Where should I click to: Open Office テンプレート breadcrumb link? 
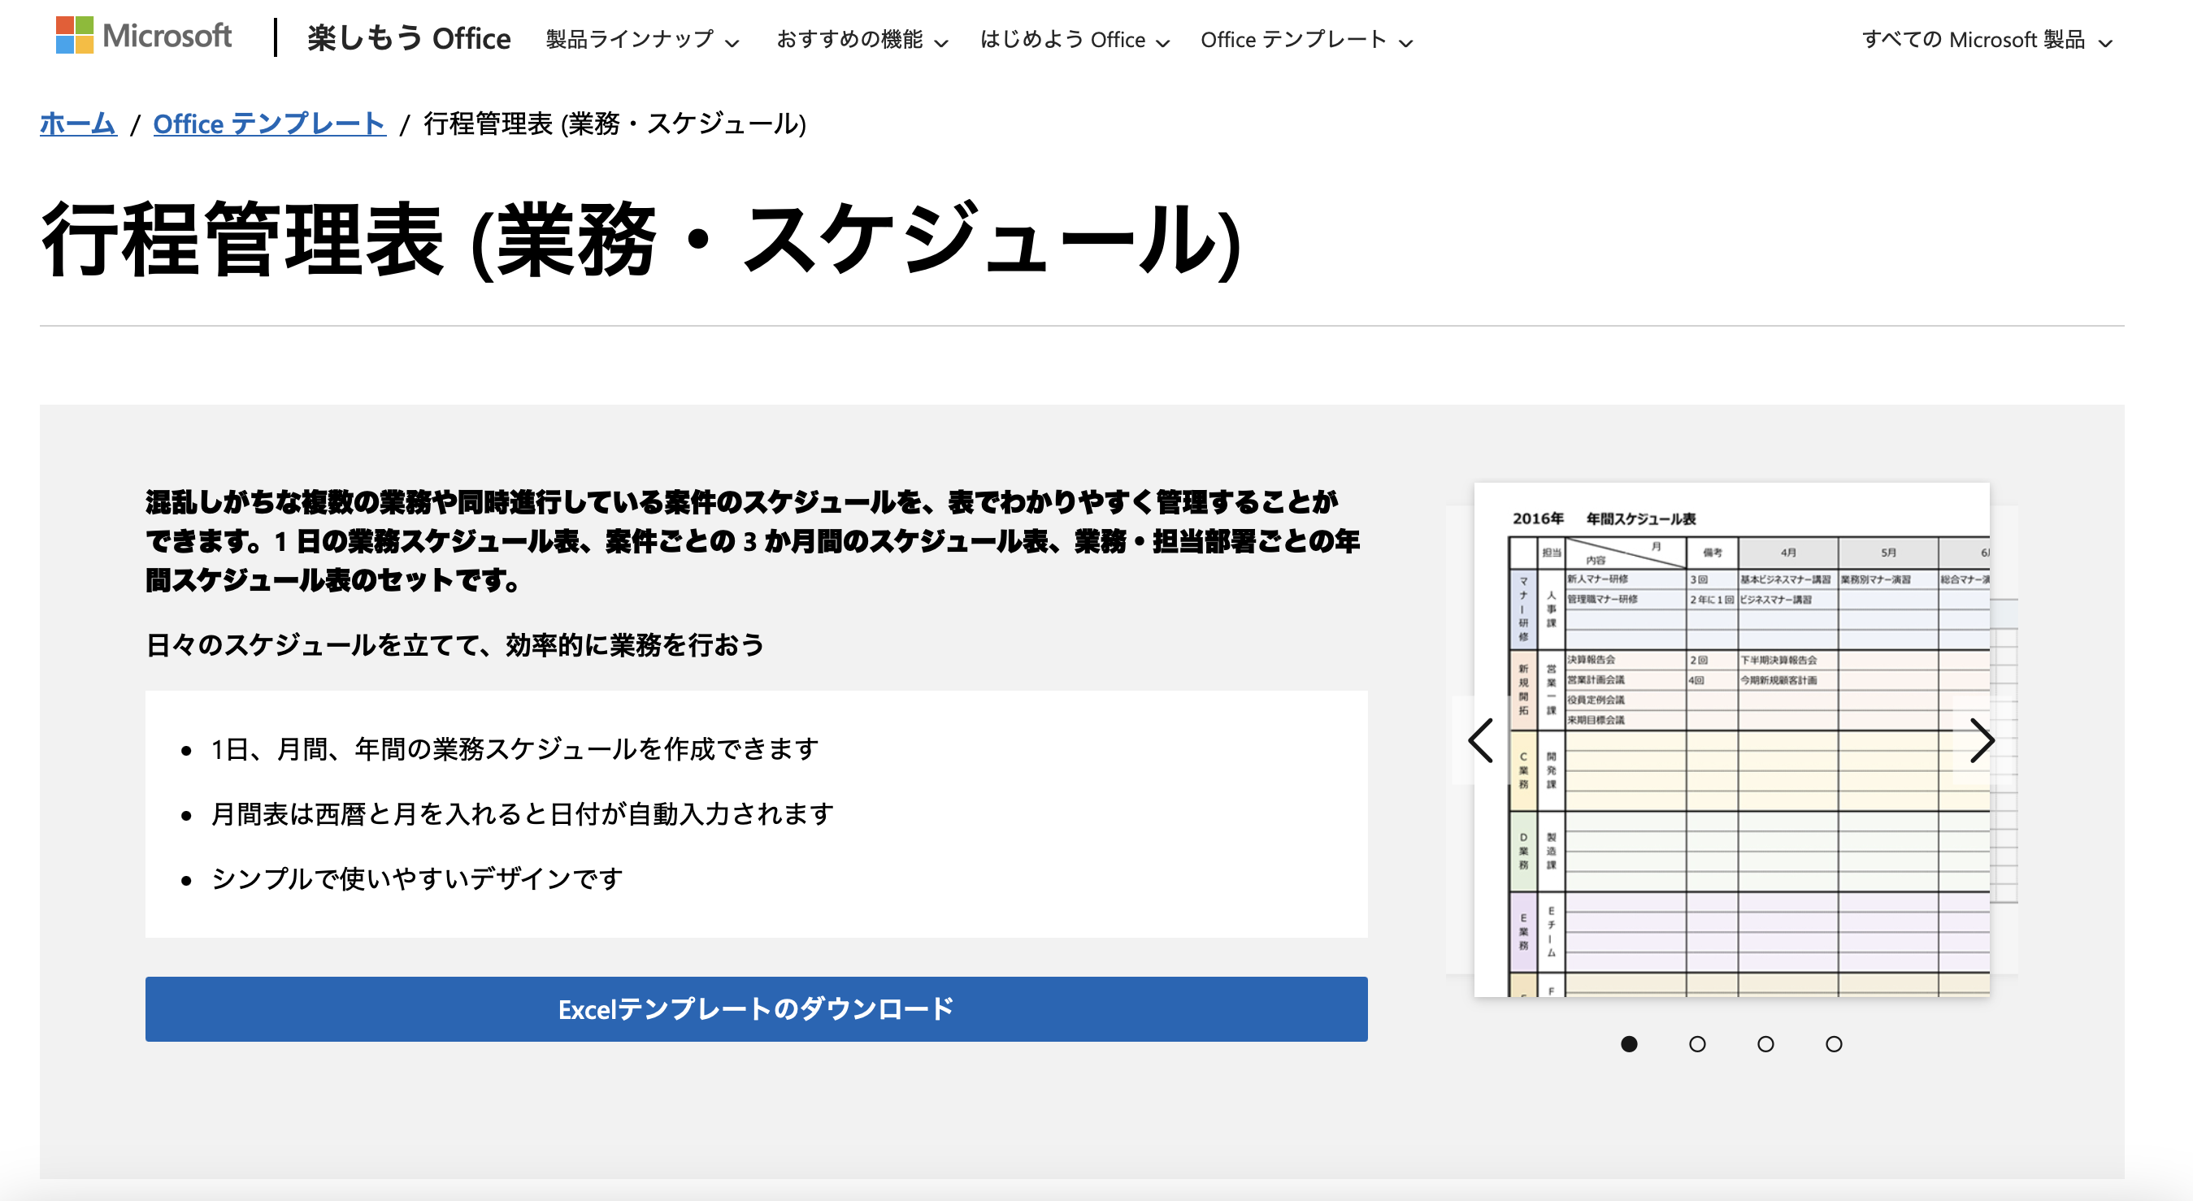269,124
